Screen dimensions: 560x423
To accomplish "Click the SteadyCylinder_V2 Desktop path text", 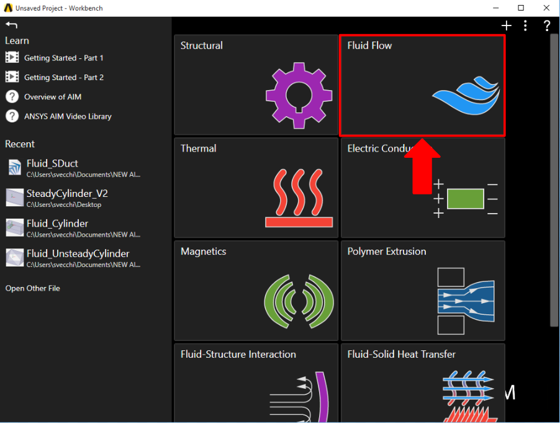I will coord(64,205).
